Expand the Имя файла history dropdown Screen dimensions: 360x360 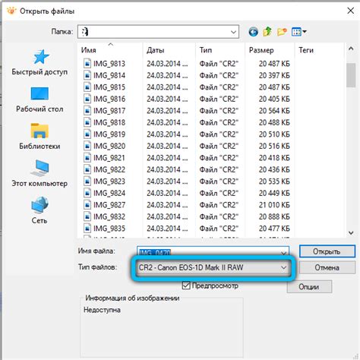pyautogui.click(x=284, y=252)
